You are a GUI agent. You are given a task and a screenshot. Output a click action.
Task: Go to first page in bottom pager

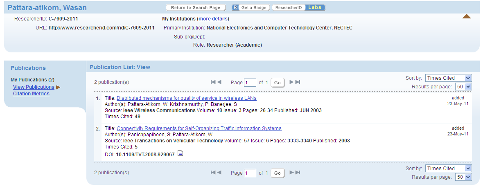213,172
